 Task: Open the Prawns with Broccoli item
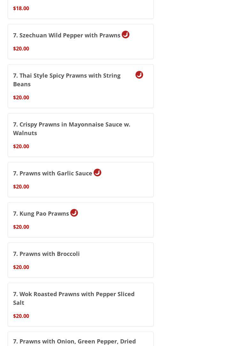[x=46, y=254]
